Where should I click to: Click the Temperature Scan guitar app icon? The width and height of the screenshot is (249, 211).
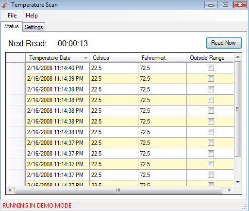[5, 4]
